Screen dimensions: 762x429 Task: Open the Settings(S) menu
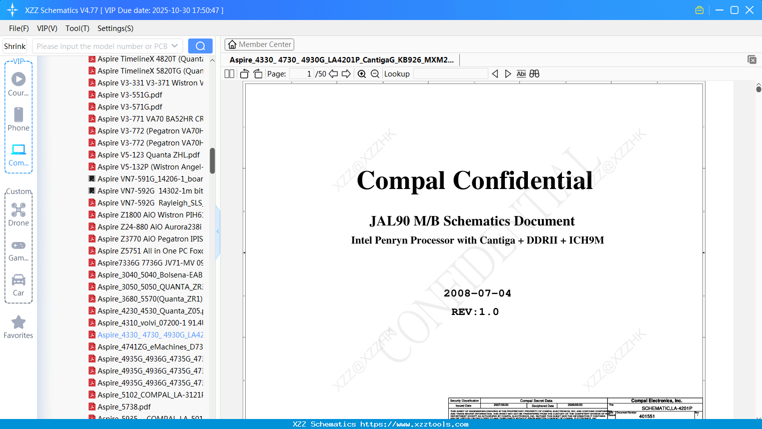tap(116, 28)
